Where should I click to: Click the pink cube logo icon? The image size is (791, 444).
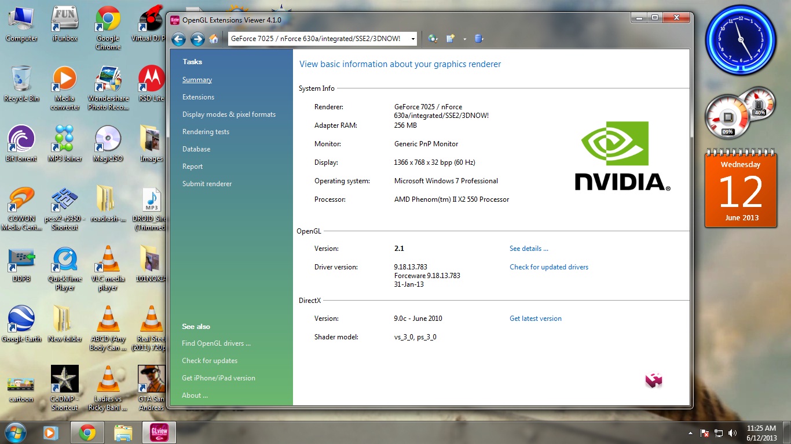pos(653,380)
